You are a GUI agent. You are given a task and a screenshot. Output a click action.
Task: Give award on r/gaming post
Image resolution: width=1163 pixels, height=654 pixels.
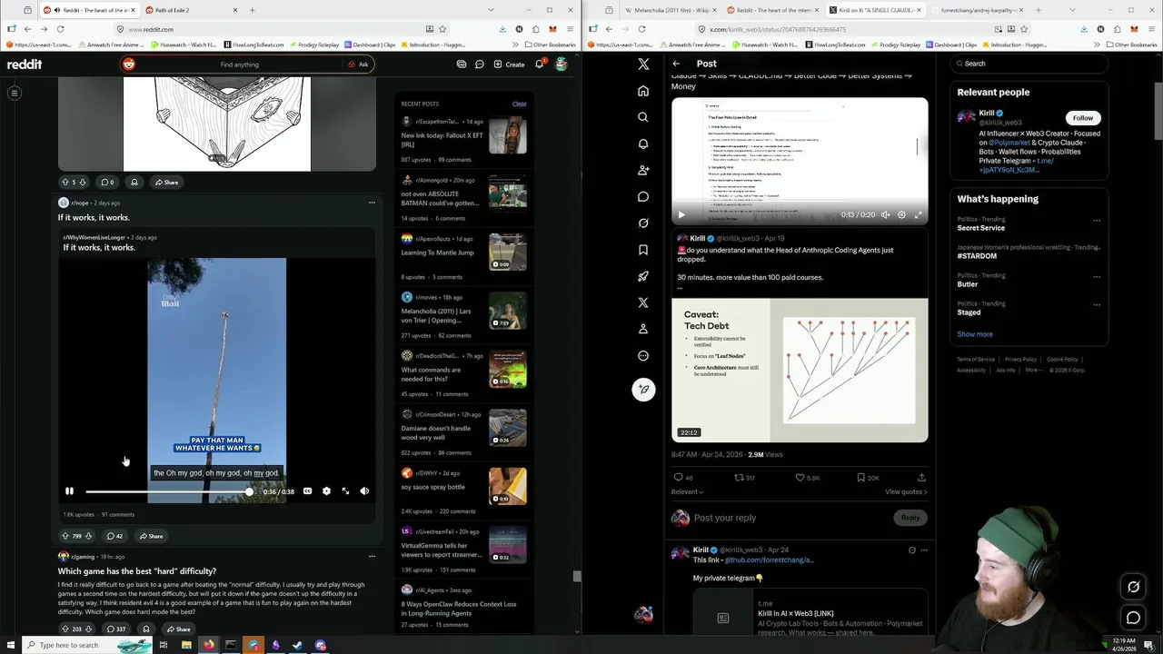tap(145, 629)
